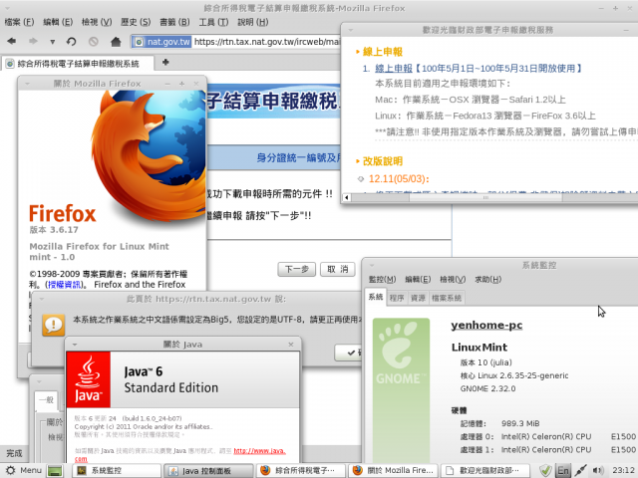Open a new tab with plus icon
638x478 pixels.
pyautogui.click(x=165, y=62)
